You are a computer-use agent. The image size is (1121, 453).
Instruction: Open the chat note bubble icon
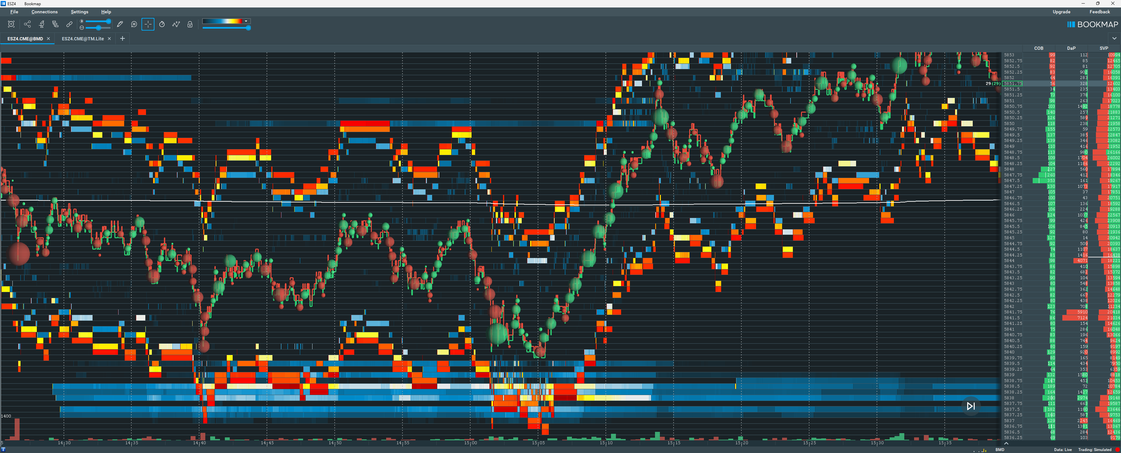(x=134, y=24)
